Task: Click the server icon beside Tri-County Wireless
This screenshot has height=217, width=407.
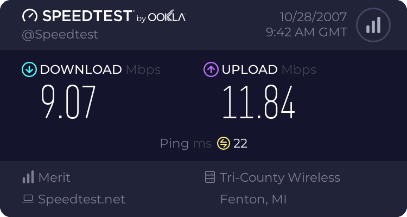Action: coord(210,177)
